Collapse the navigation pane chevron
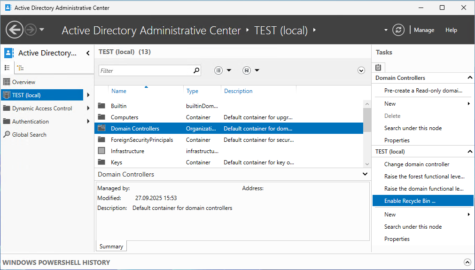Screen dimensions: 475x270 pyautogui.click(x=88, y=53)
